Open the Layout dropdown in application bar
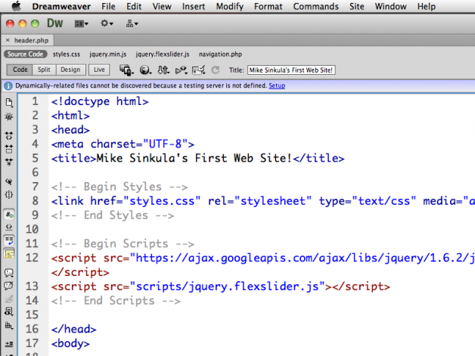The height and width of the screenshot is (356, 475). pos(81,23)
